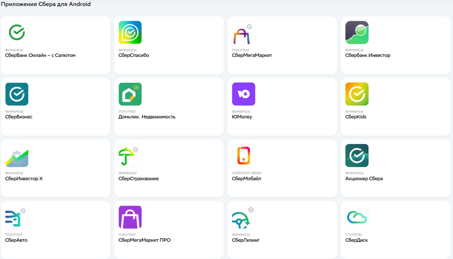Open the СберАвто app title
This screenshot has width=453, height=259.
(x=16, y=240)
